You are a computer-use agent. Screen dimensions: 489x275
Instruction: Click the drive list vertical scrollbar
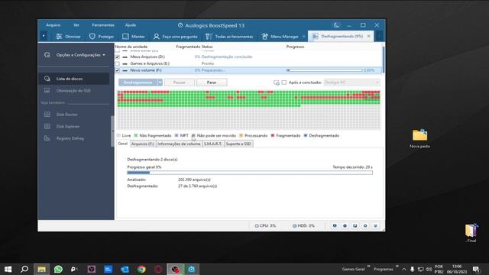(x=384, y=60)
